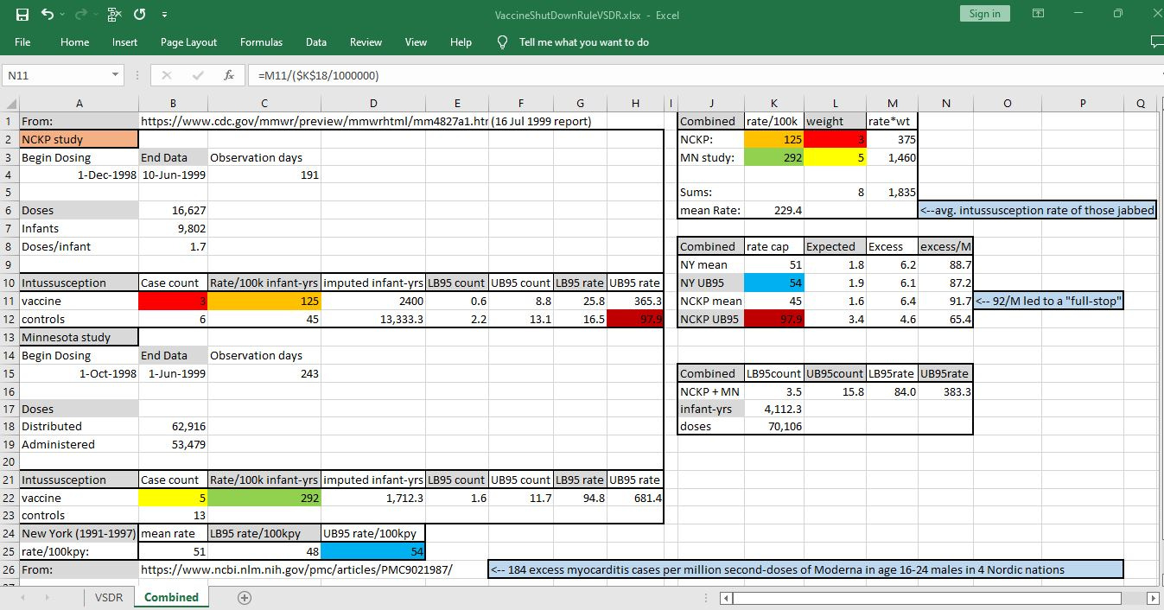This screenshot has width=1164, height=610.
Task: Select the 'Minnesota study' header cell
Action: (79, 338)
